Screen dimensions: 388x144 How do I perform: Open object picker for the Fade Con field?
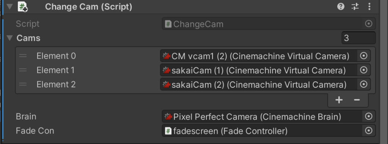[x=369, y=131]
